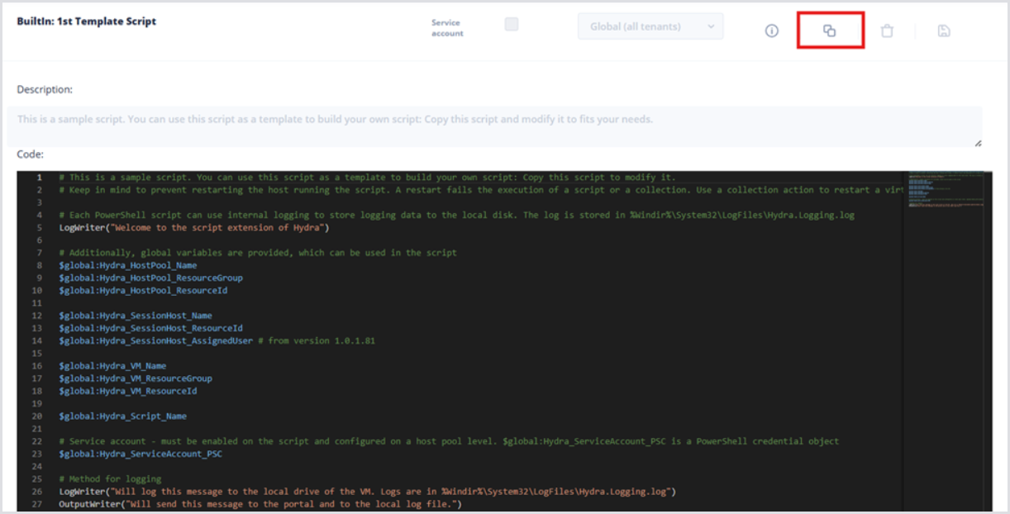Image resolution: width=1010 pixels, height=514 pixels.
Task: Click line number 1 in the gutter
Action: (x=39, y=178)
